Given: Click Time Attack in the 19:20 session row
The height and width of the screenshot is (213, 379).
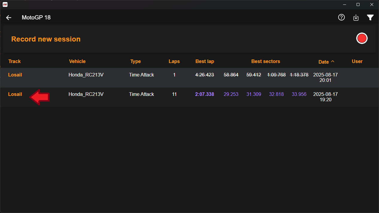Looking at the screenshot, I should coord(141,94).
